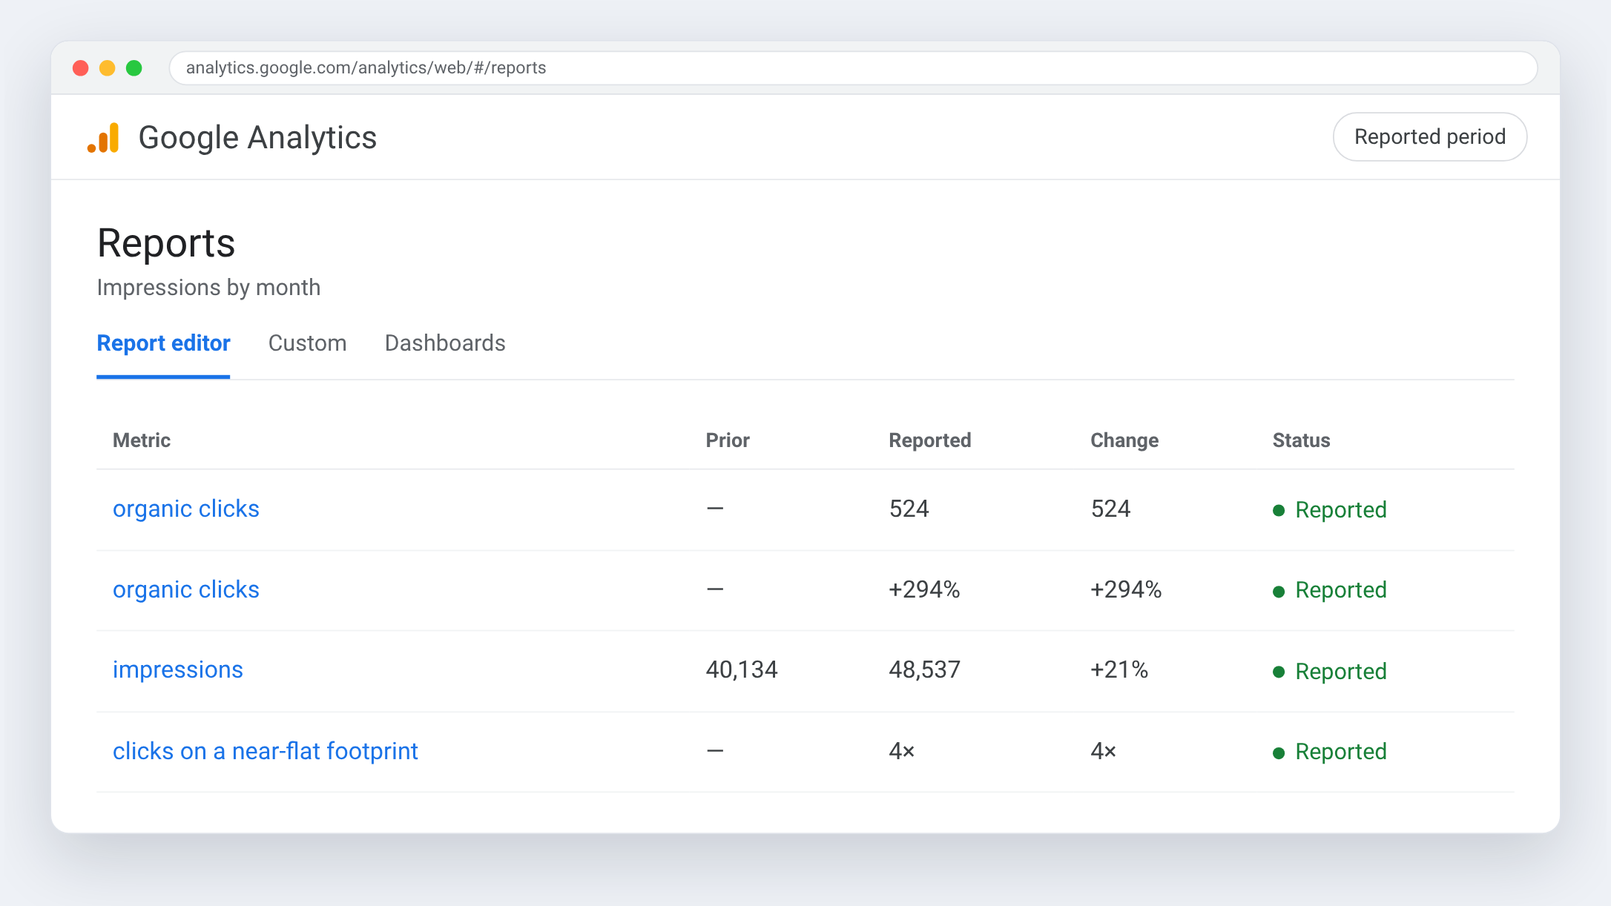Click the Status column header
The image size is (1611, 906).
(1301, 440)
